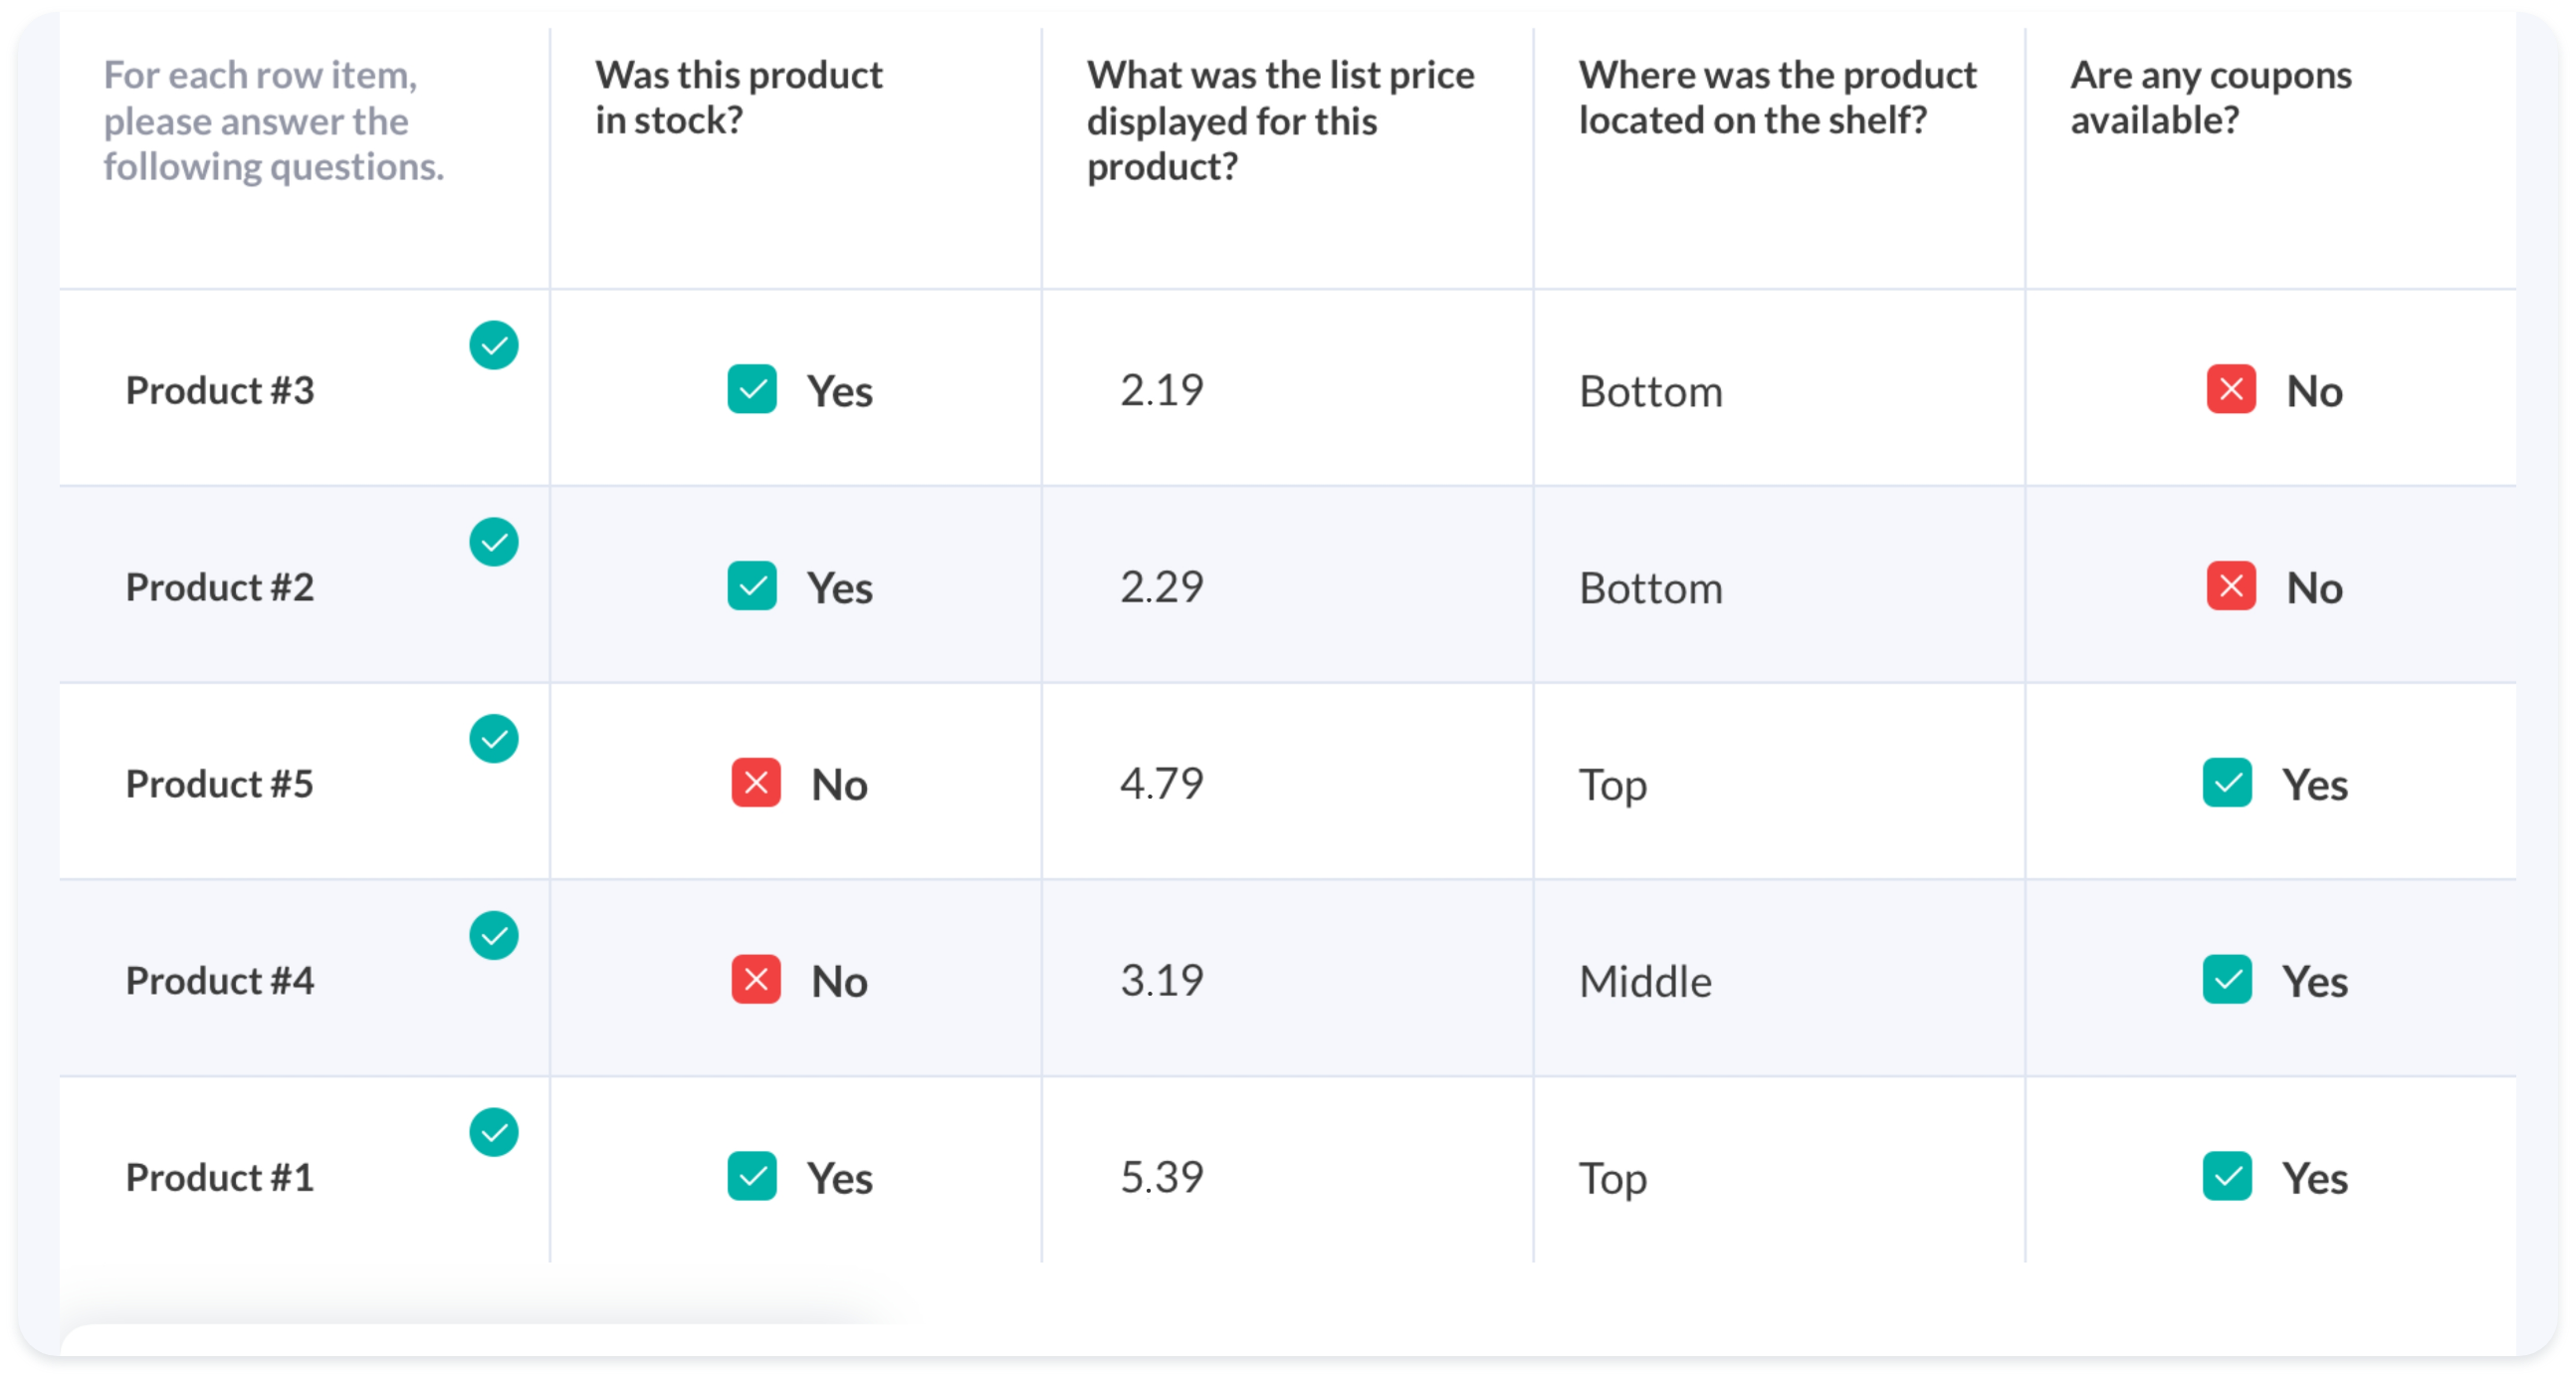The height and width of the screenshot is (1380, 2576).
Task: Toggle in-stock Yes checkbox for Product #3
Action: point(752,389)
